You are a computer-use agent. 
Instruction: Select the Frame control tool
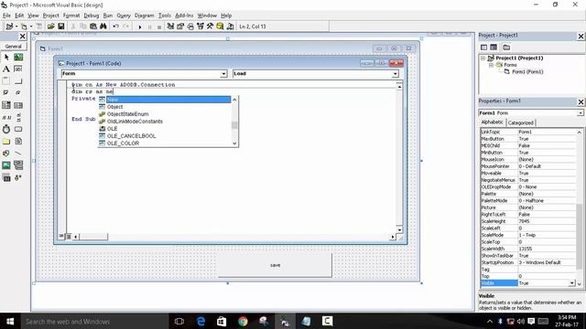pos(6,81)
